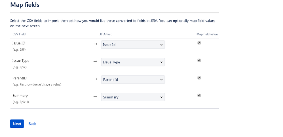The image size is (283, 137).
Task: Click the Next button
Action: coord(17,124)
